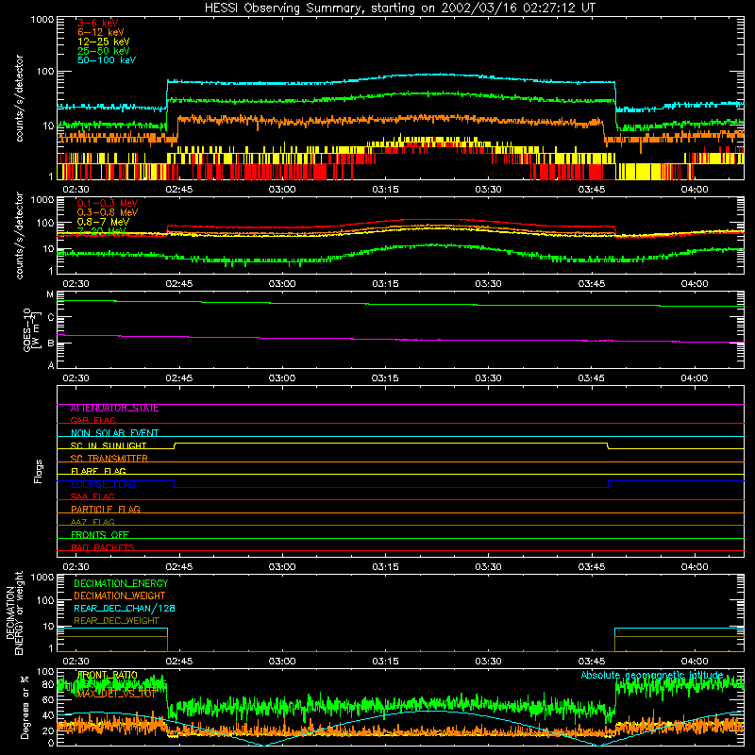Click 03:15 time label under Flags panel

[385, 567]
